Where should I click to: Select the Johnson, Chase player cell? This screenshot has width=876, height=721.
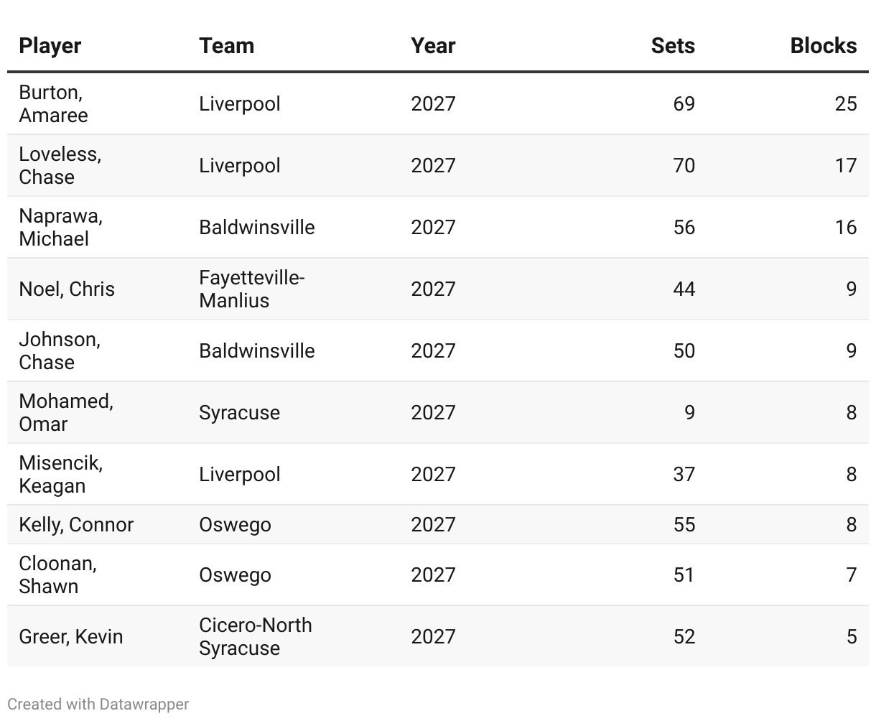[x=60, y=351]
